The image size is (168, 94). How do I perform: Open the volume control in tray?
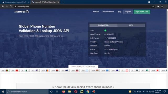click(153, 92)
